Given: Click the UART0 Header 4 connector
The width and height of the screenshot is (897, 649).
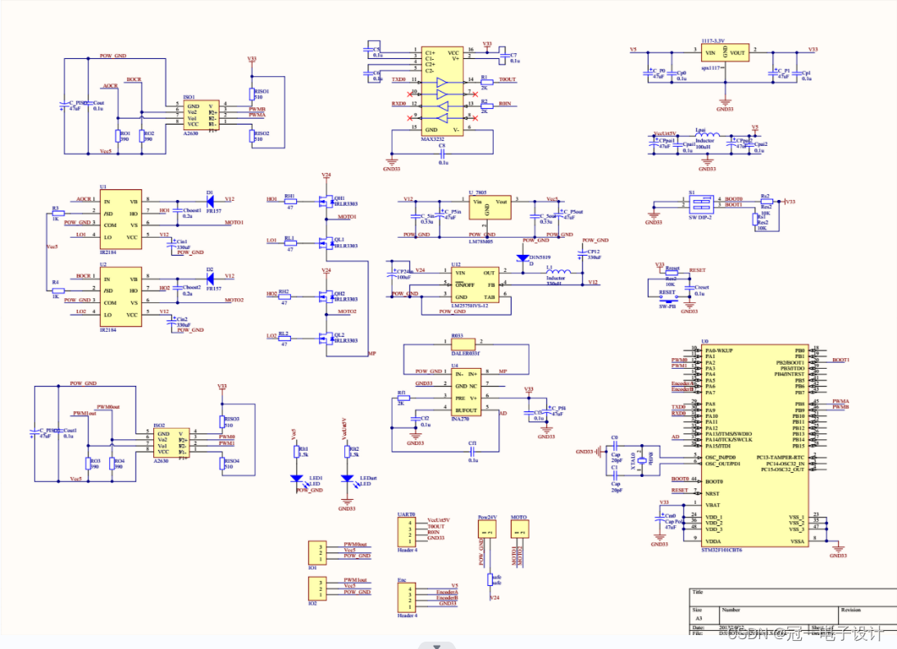Looking at the screenshot, I should (407, 532).
